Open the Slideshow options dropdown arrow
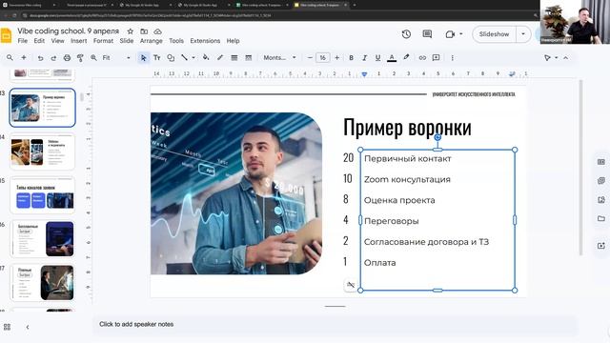This screenshot has height=343, width=610. (523, 34)
